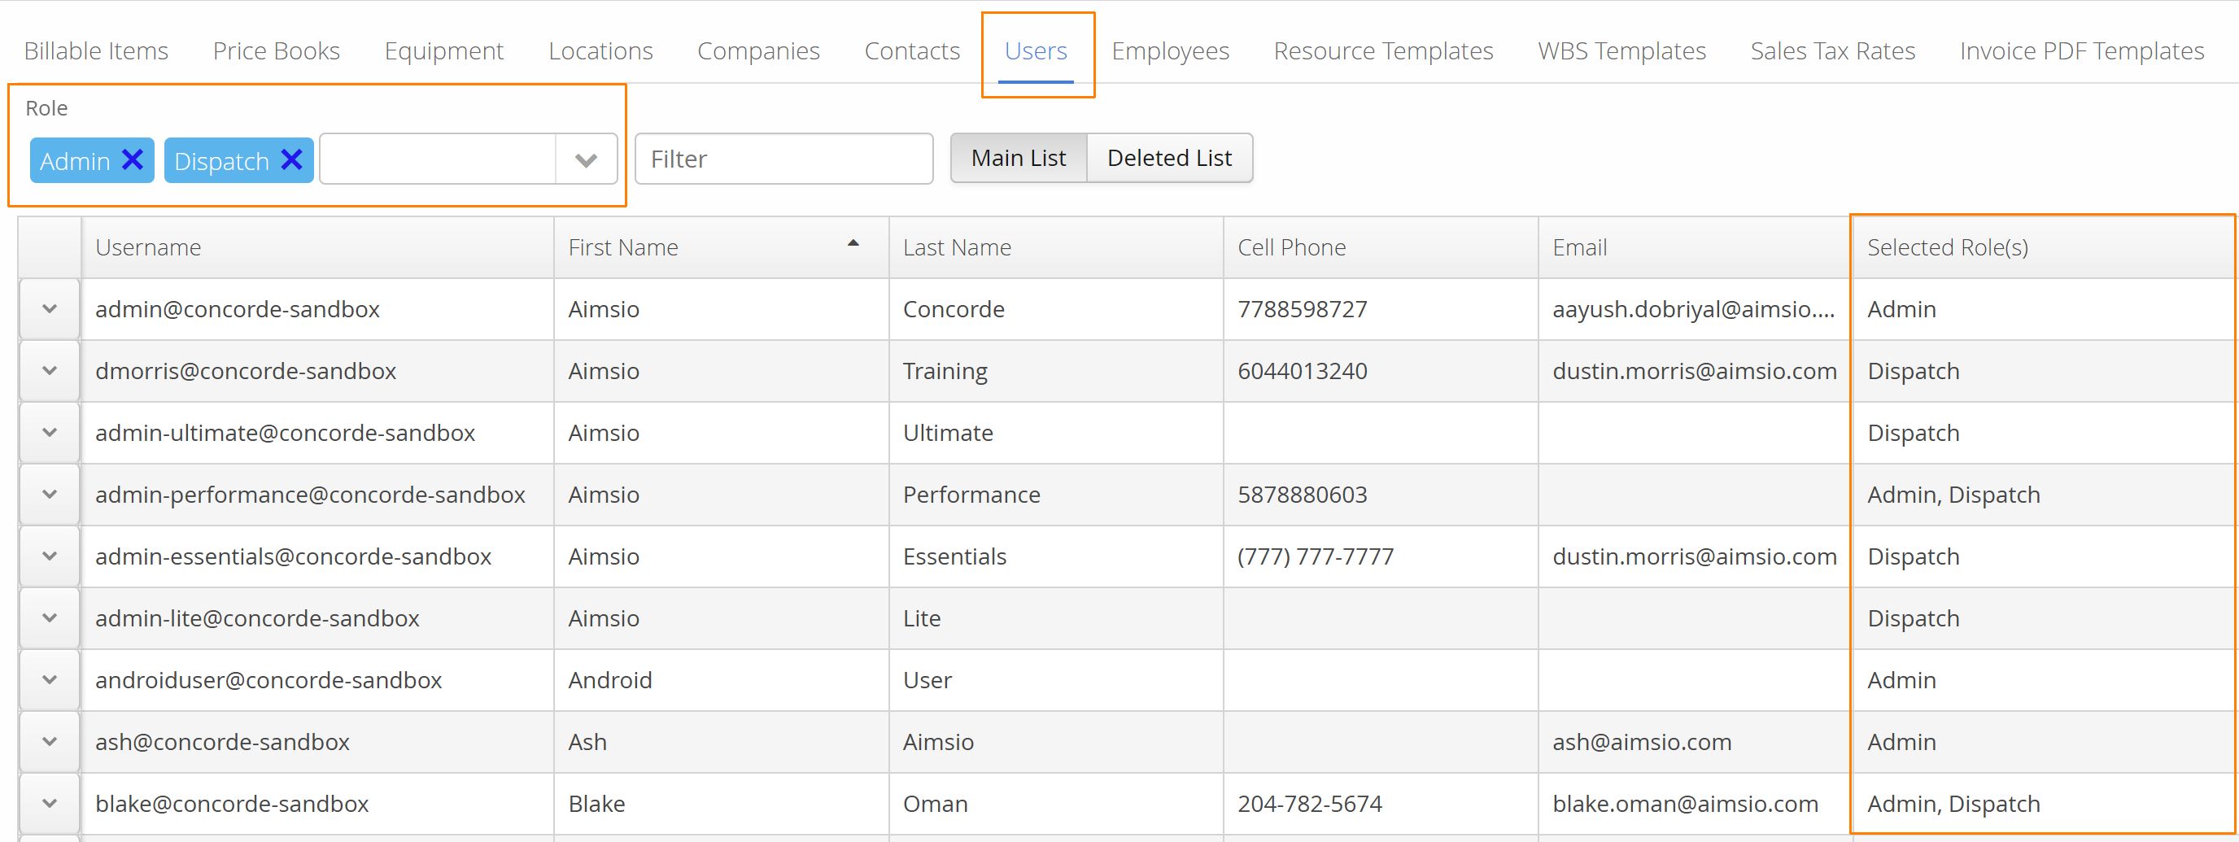This screenshot has height=842, width=2239.
Task: Sort by Selected Role(s) column header
Action: (2045, 247)
